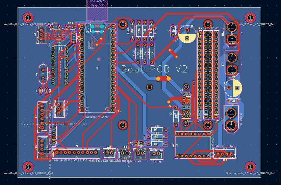Select capacitor C2 below crystal
Screen dimensions: 281x185
[x=46, y=91]
